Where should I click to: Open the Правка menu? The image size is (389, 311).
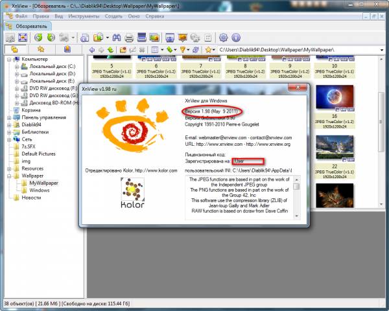[x=41, y=16]
